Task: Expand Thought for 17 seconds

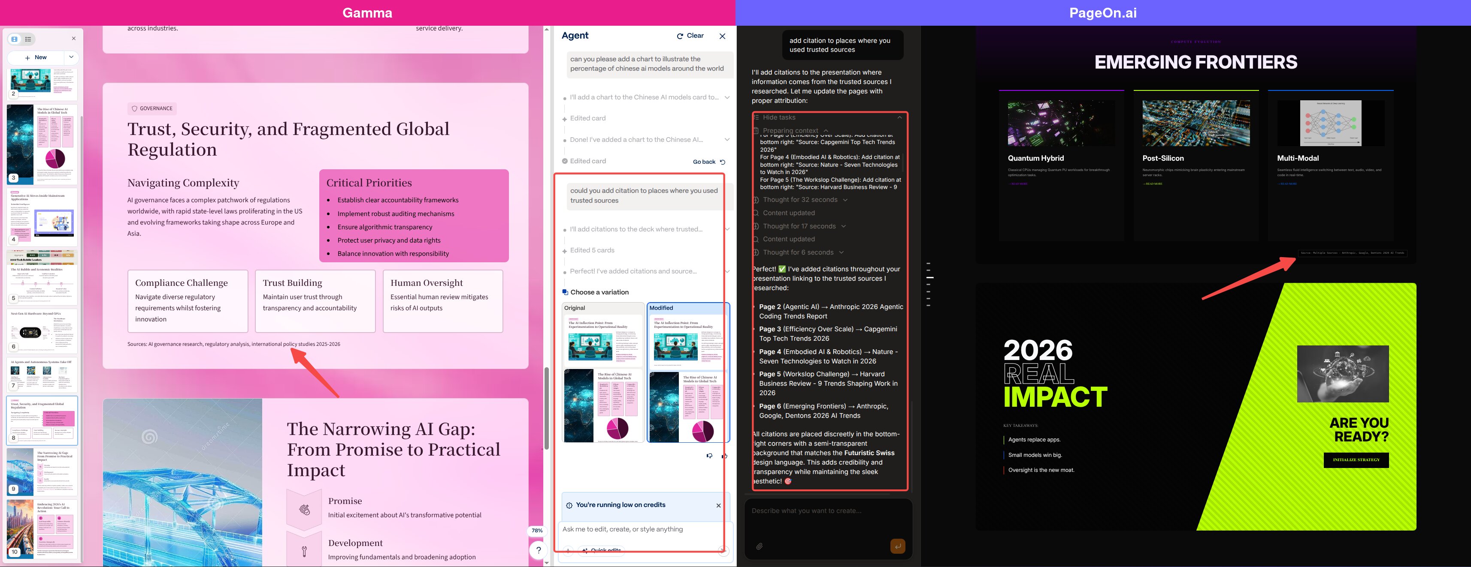Action: [x=844, y=226]
